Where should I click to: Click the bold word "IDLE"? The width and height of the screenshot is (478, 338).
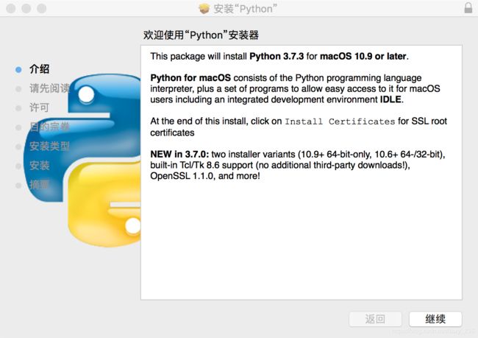pos(390,99)
